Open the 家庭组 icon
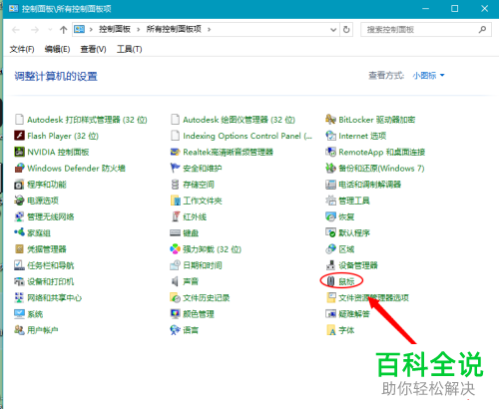The image size is (499, 409). tap(19, 232)
